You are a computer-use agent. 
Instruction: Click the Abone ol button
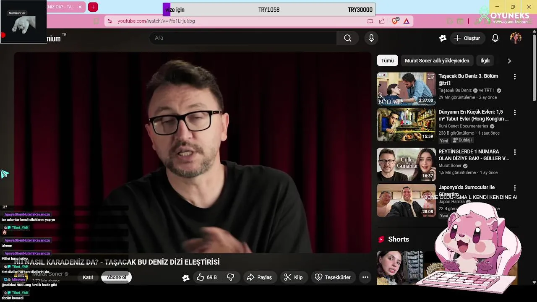116,277
